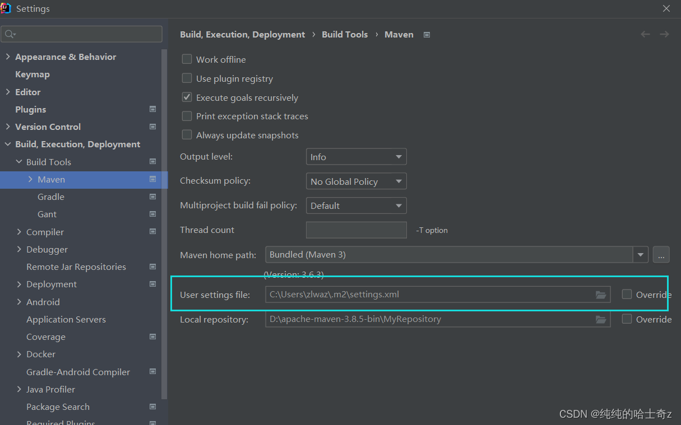This screenshot has height=425, width=681.
Task: Click the Thread count input field
Action: (x=356, y=230)
